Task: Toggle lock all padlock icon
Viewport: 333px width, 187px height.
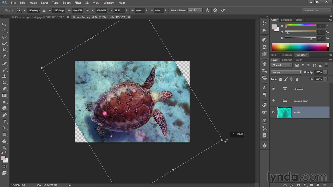Action: pos(297,79)
